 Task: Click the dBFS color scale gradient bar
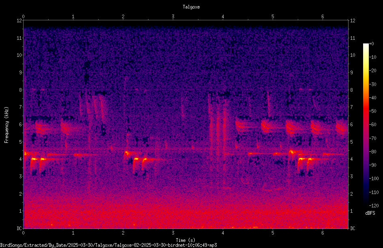[366, 125]
